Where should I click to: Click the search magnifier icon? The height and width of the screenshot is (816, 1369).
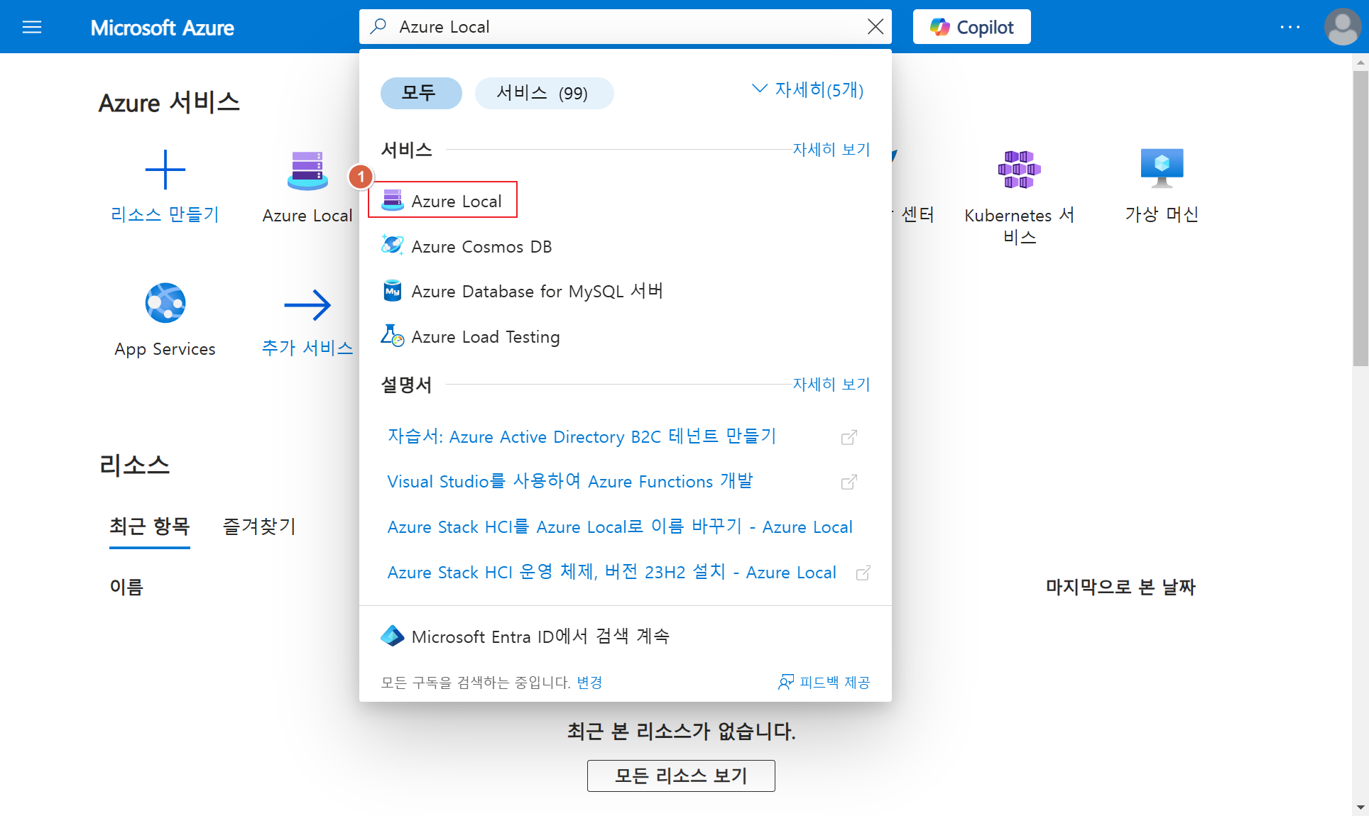(378, 26)
